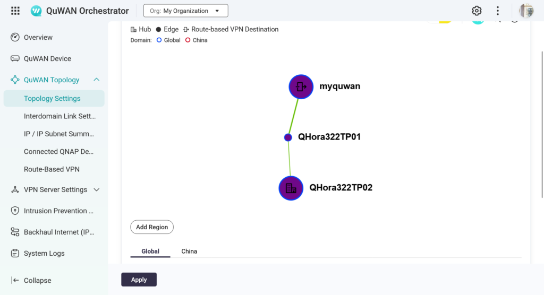Click the QuWAN Orchestrator logo
This screenshot has width=544, height=295.
37,11
